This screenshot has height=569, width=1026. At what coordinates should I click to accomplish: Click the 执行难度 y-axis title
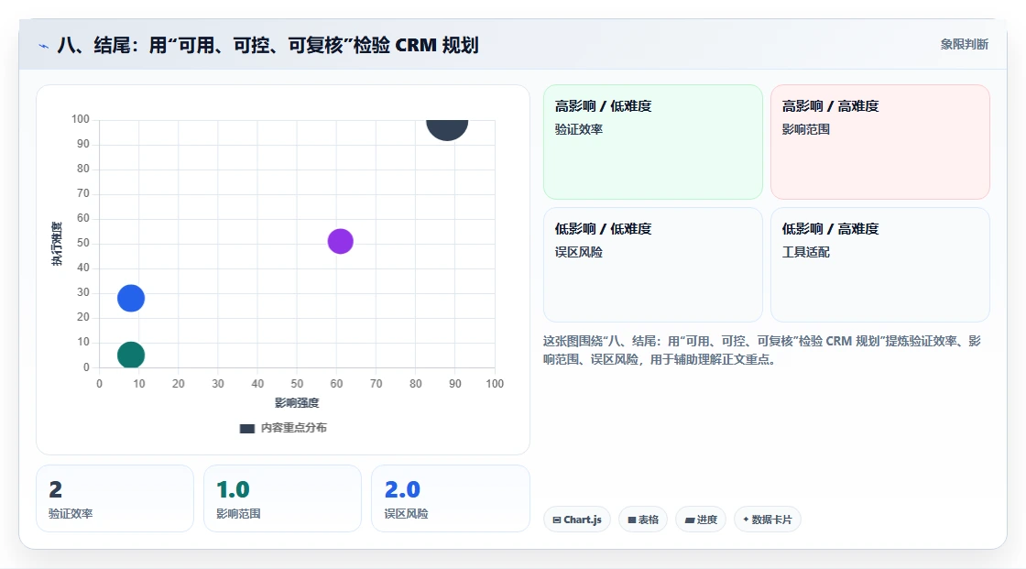point(57,244)
